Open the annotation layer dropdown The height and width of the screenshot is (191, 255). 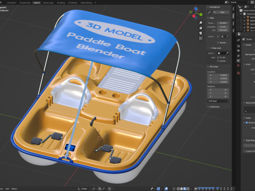tap(210, 12)
